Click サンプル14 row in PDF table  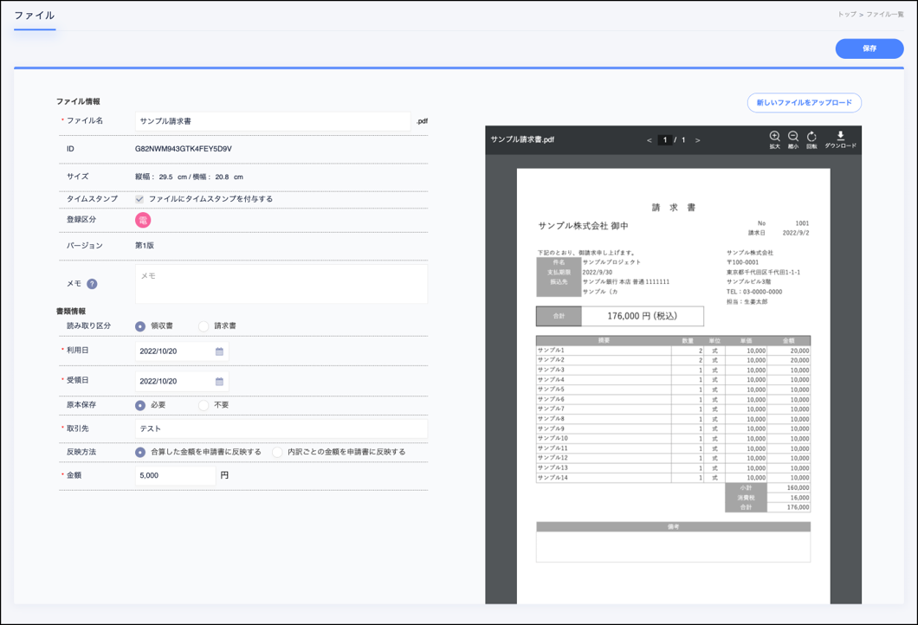tap(673, 478)
